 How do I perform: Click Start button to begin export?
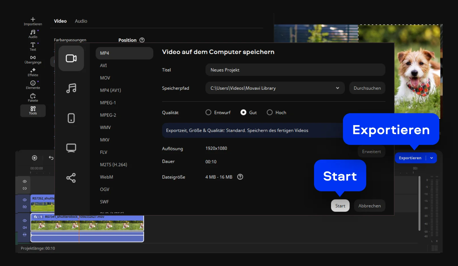pyautogui.click(x=340, y=206)
